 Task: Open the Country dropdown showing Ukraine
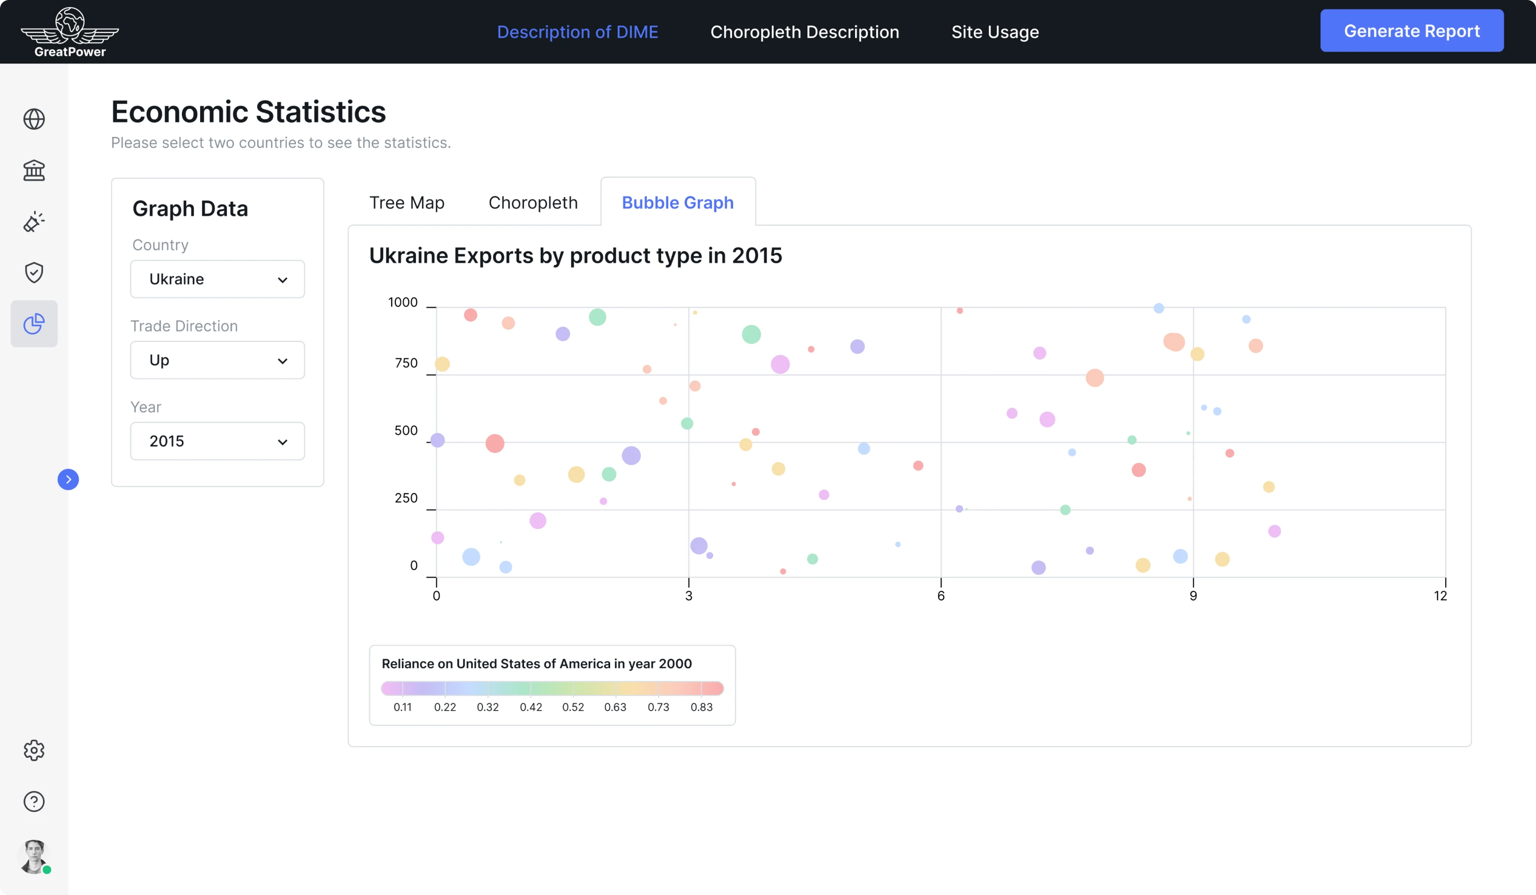point(217,279)
